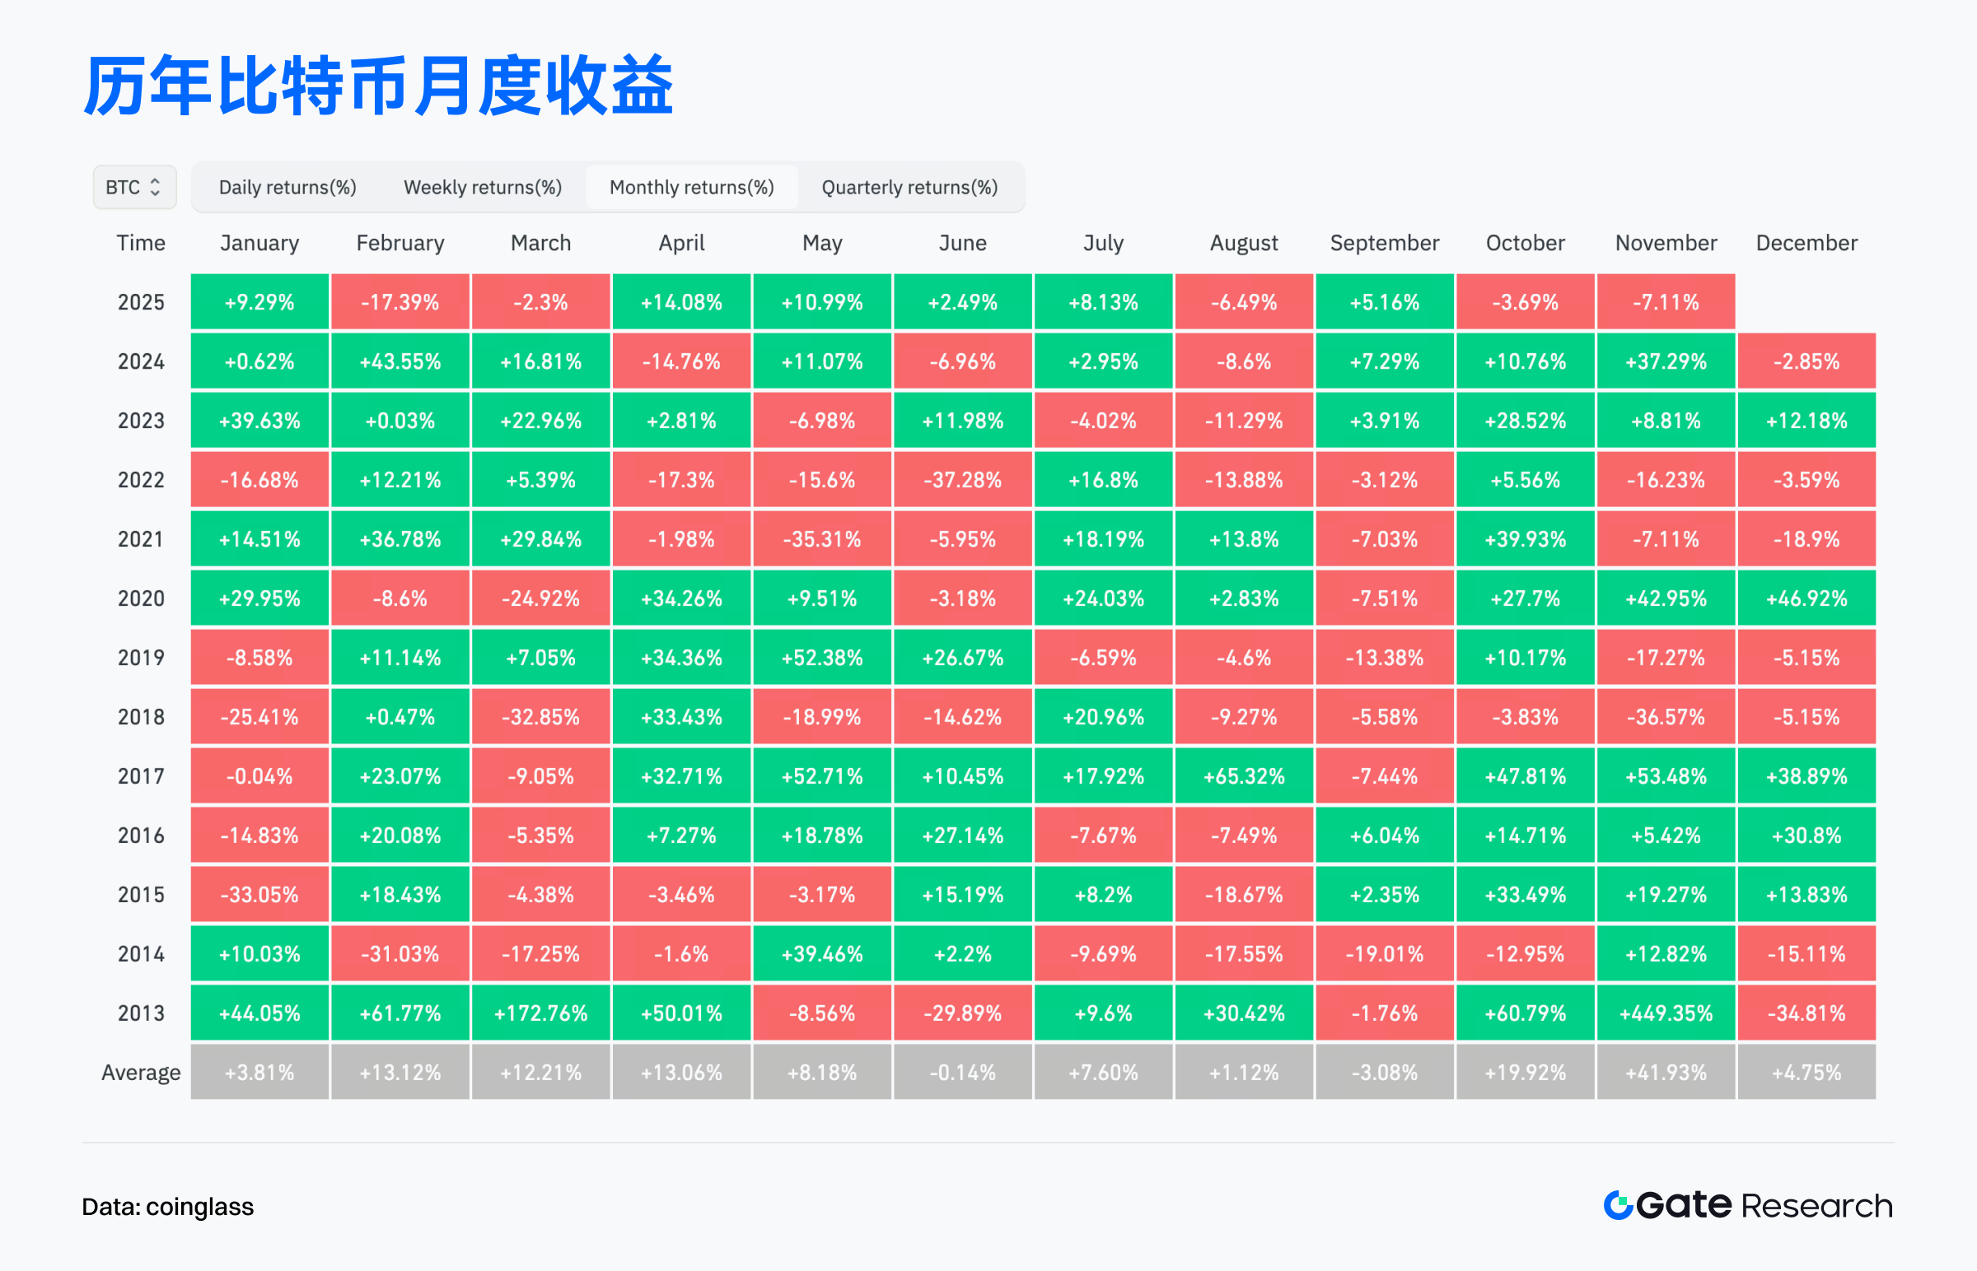Select the 2025 row label

tap(140, 302)
